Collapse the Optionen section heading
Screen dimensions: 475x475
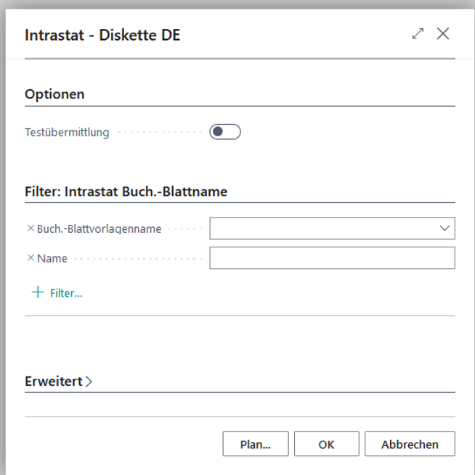[54, 94]
